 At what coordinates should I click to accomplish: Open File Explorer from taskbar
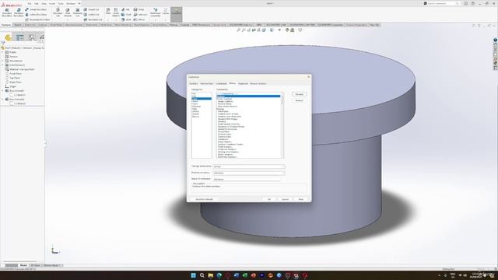tap(211, 275)
